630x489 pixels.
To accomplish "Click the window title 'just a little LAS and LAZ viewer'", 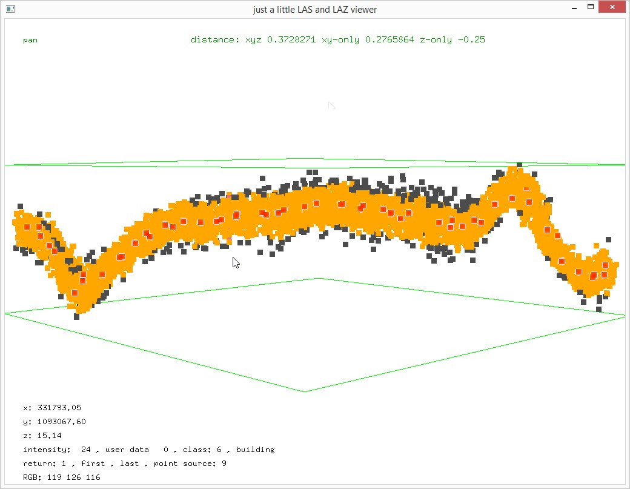I will pos(315,10).
